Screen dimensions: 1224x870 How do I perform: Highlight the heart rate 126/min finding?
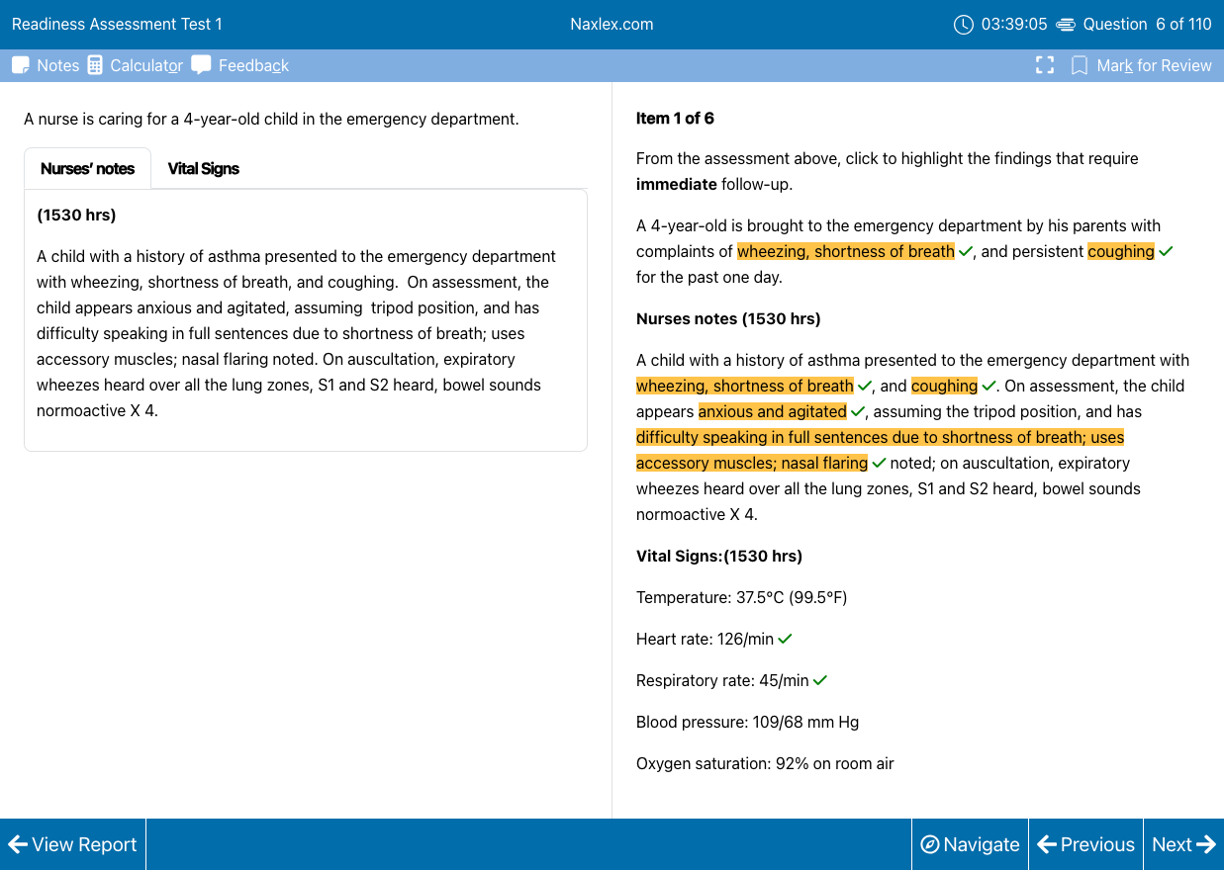click(x=705, y=639)
